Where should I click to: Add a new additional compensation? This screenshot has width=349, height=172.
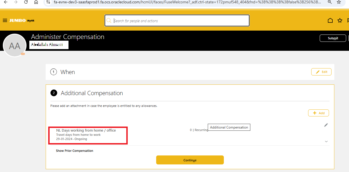click(x=319, y=113)
